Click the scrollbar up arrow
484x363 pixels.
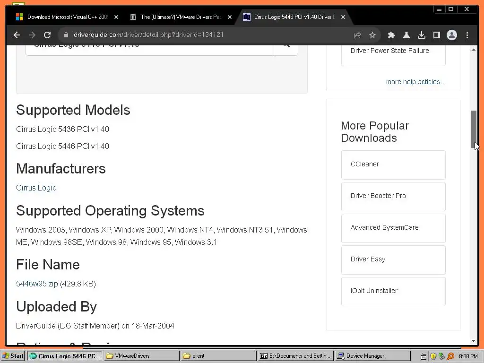474,50
